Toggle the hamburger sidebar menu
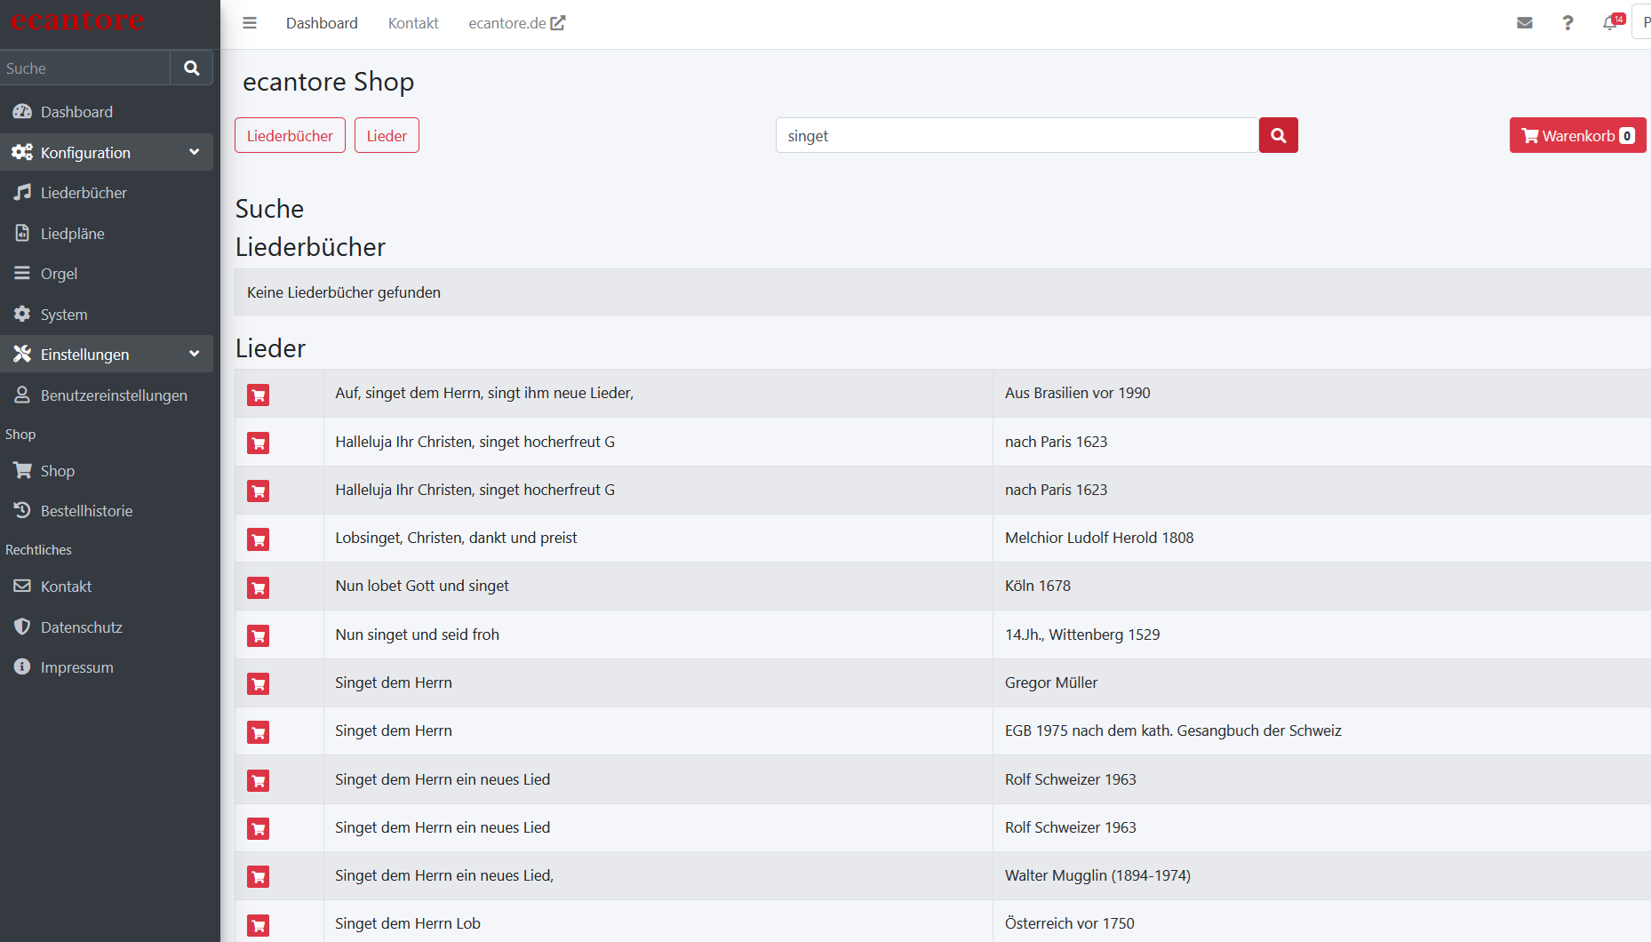 point(250,23)
